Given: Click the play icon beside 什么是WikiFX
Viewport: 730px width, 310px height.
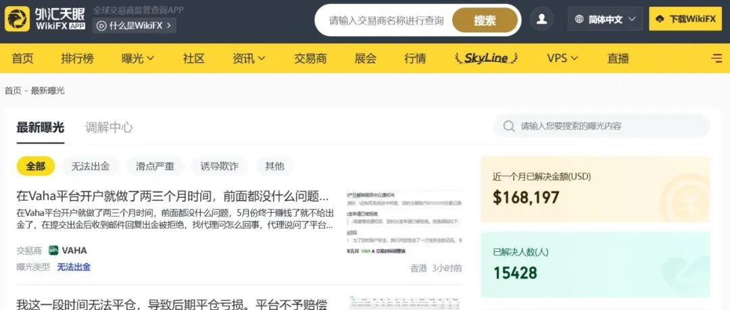Looking at the screenshot, I should 101,26.
